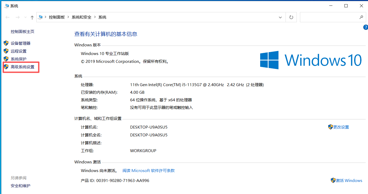The width and height of the screenshot is (368, 194).
Task: Open 控制面板主页 link
Action: coord(23,32)
